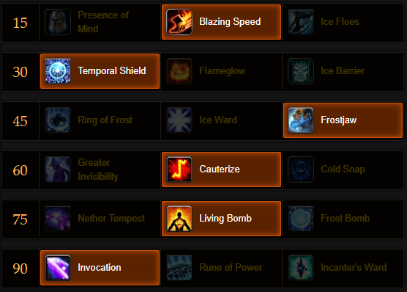The image size is (407, 292).
Task: Pick the Incanter's Ward talent
Action: click(343, 268)
